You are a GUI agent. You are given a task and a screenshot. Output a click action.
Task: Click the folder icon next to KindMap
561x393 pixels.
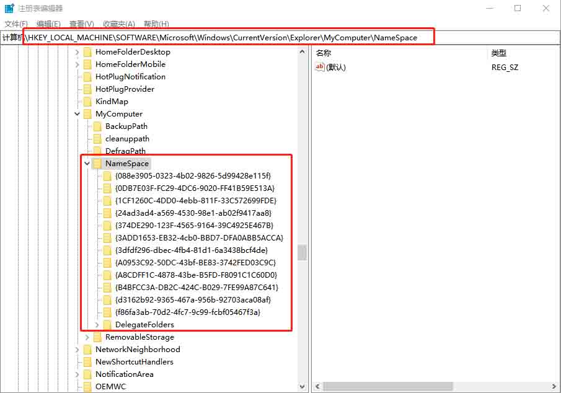(87, 102)
